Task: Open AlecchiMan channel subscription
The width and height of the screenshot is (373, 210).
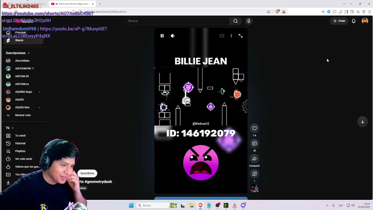Action: click(x=23, y=61)
